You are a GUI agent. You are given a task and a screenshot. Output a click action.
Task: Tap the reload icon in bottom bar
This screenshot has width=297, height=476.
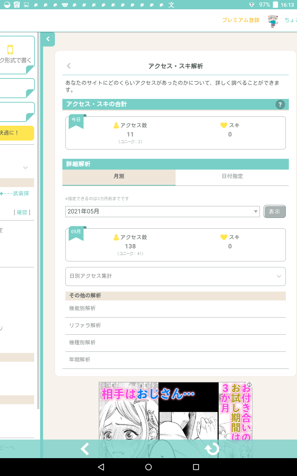(212, 449)
